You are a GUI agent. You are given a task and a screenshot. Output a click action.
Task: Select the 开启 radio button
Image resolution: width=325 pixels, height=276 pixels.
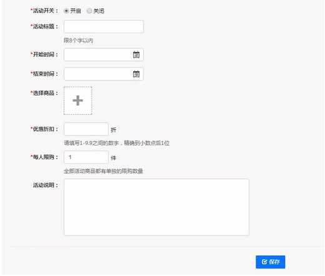(66, 11)
